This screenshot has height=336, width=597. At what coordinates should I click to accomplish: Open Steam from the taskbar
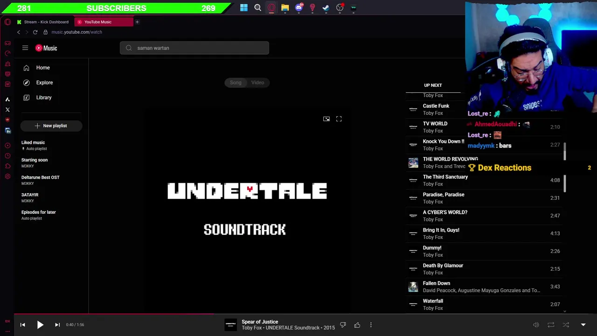tap(326, 7)
